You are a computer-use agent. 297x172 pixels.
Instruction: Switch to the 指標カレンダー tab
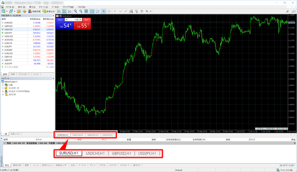(61, 165)
